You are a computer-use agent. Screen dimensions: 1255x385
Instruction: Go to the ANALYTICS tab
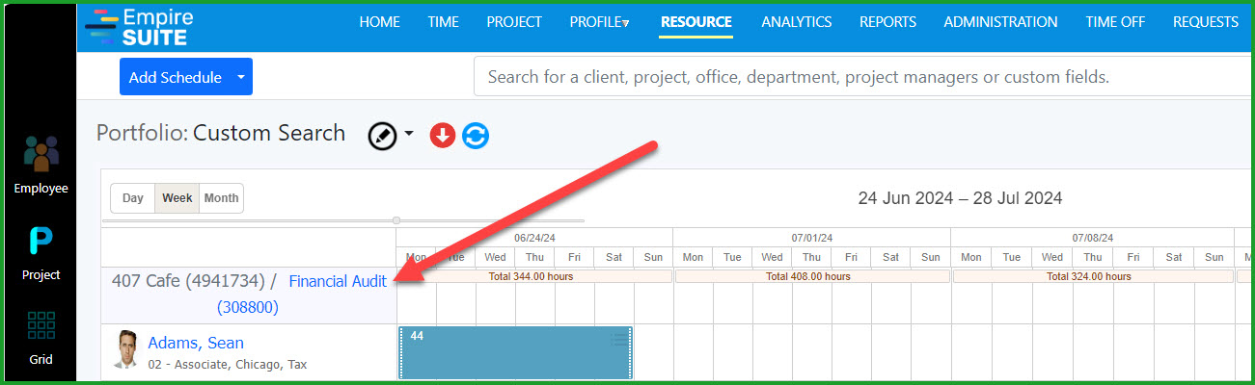[797, 22]
